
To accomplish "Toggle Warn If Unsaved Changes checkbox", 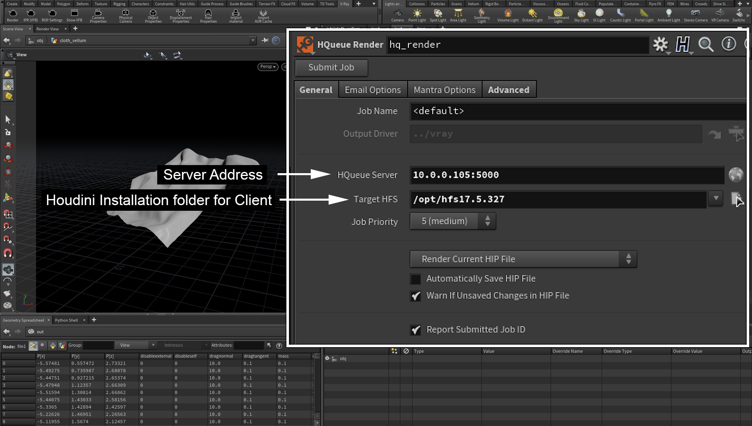I will 415,296.
